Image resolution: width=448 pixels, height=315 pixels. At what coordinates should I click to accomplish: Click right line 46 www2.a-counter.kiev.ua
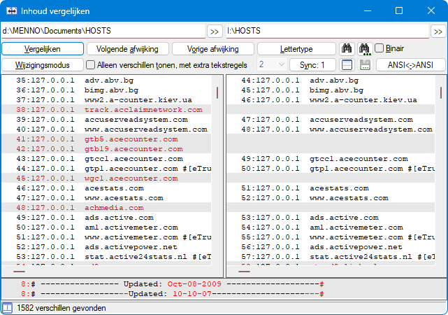331,100
